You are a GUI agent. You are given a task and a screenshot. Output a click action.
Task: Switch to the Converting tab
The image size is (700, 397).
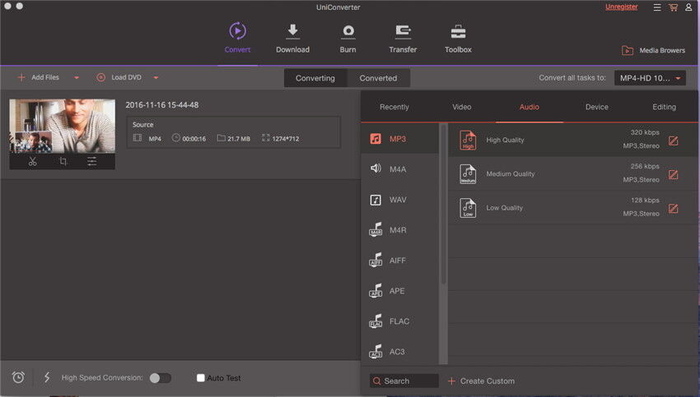315,78
